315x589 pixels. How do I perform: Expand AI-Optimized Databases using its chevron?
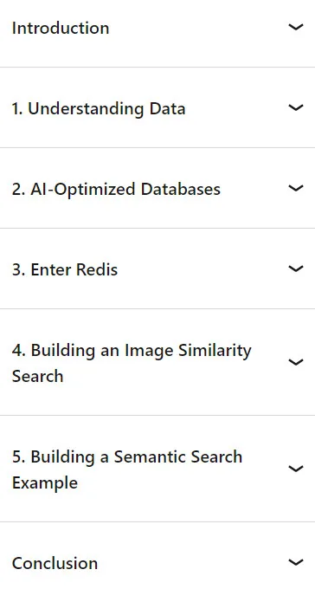coord(295,188)
